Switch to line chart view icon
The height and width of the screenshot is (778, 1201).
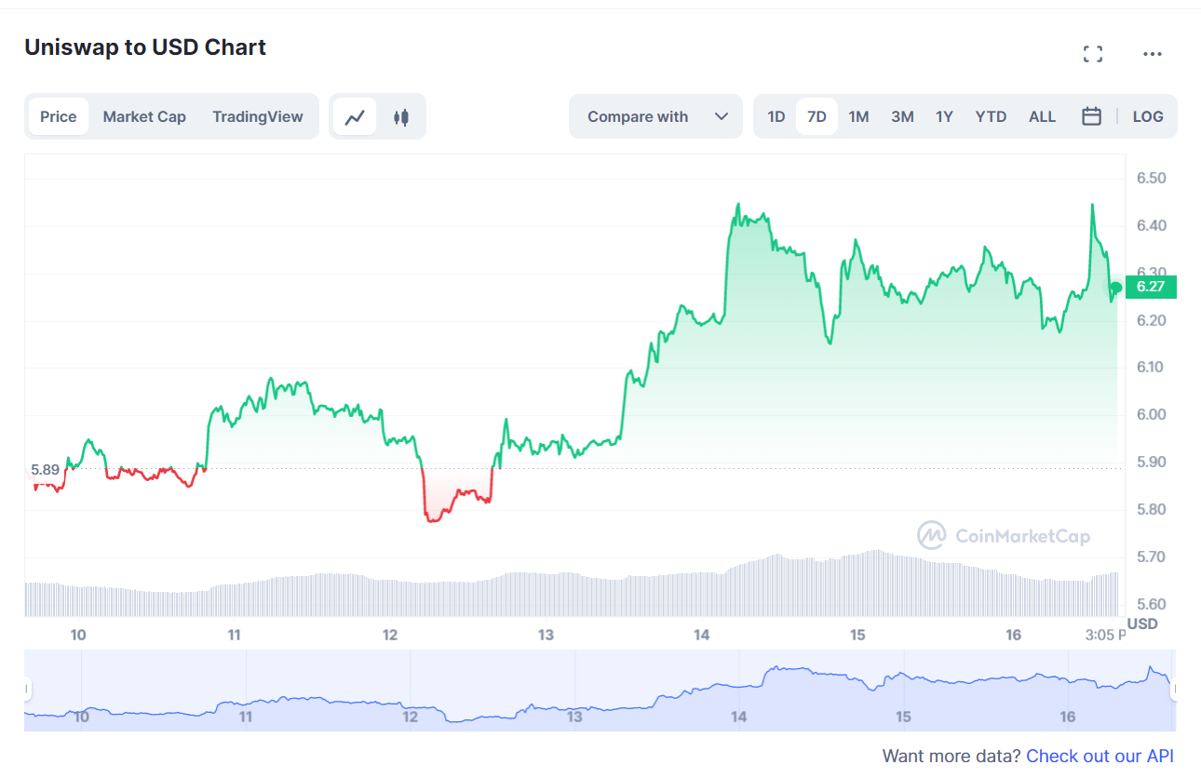tap(355, 117)
